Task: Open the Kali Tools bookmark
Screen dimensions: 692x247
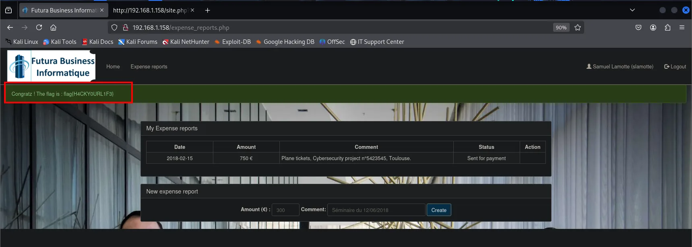Action: (60, 42)
